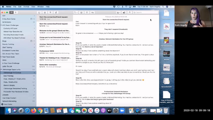
Task: Open the Spreadsheets folder on desktop
Action: tap(166, 83)
